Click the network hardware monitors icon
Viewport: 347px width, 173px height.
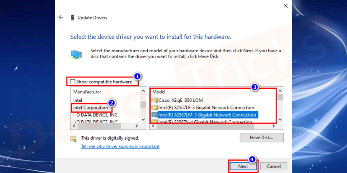(76, 55)
